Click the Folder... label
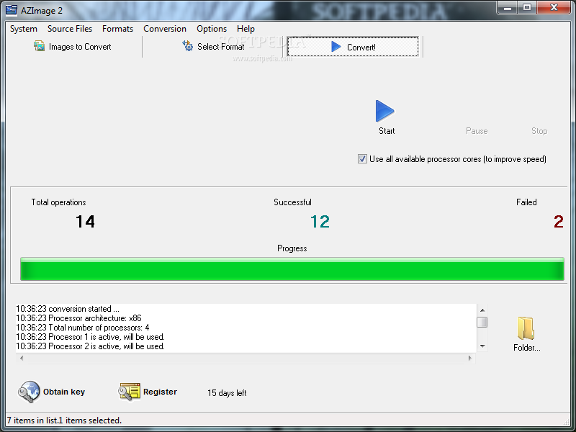Image resolution: width=576 pixels, height=432 pixels. [527, 348]
